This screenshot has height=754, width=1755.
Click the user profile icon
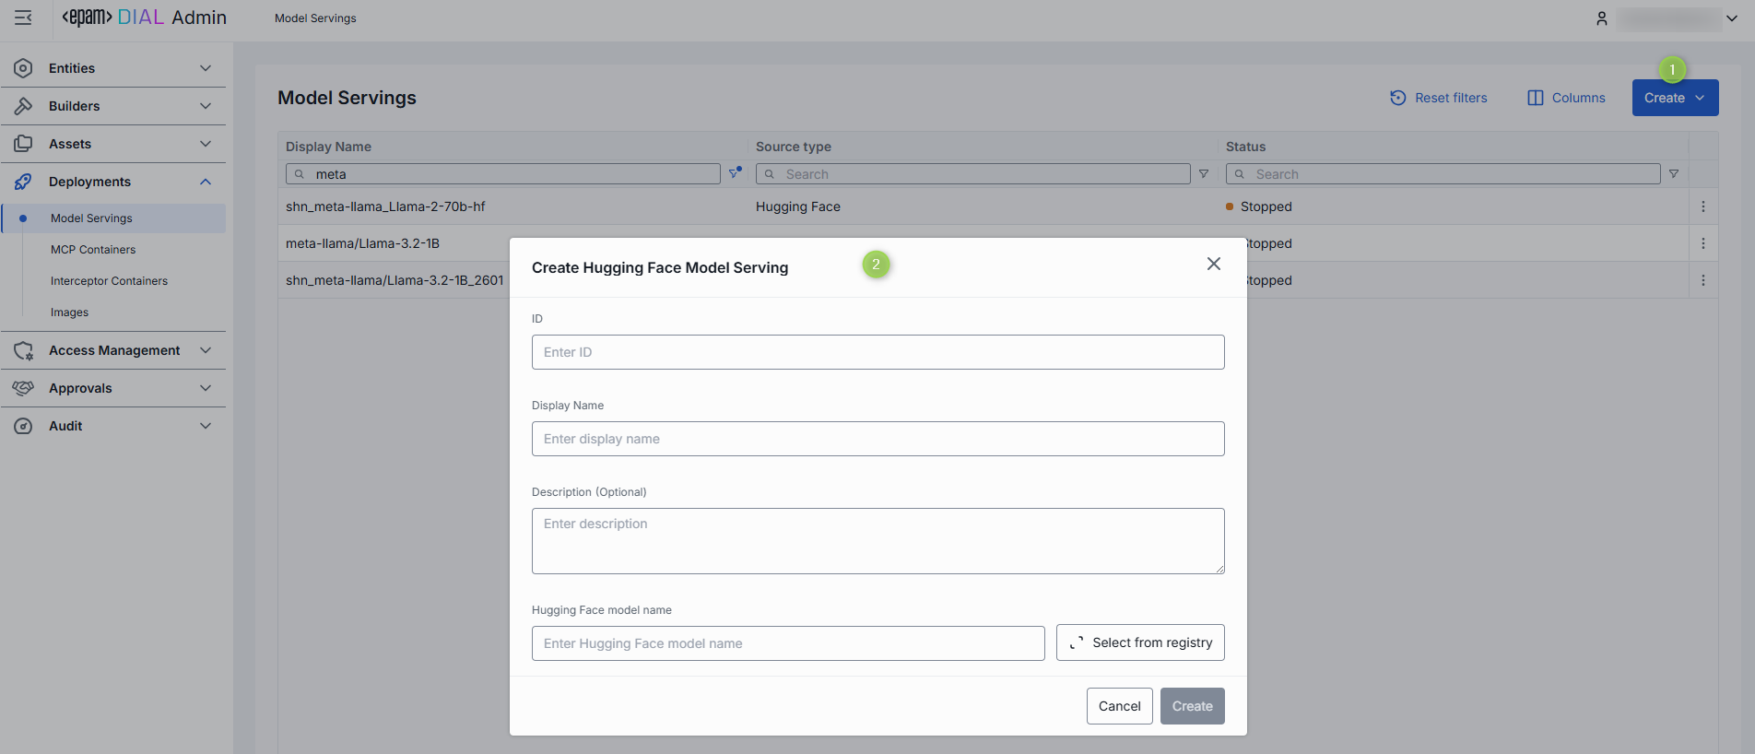(x=1601, y=18)
